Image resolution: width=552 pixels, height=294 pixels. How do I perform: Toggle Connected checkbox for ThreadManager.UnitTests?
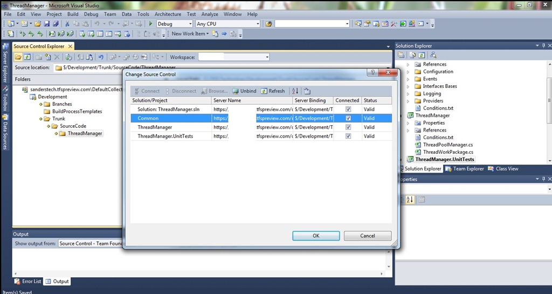pos(348,136)
